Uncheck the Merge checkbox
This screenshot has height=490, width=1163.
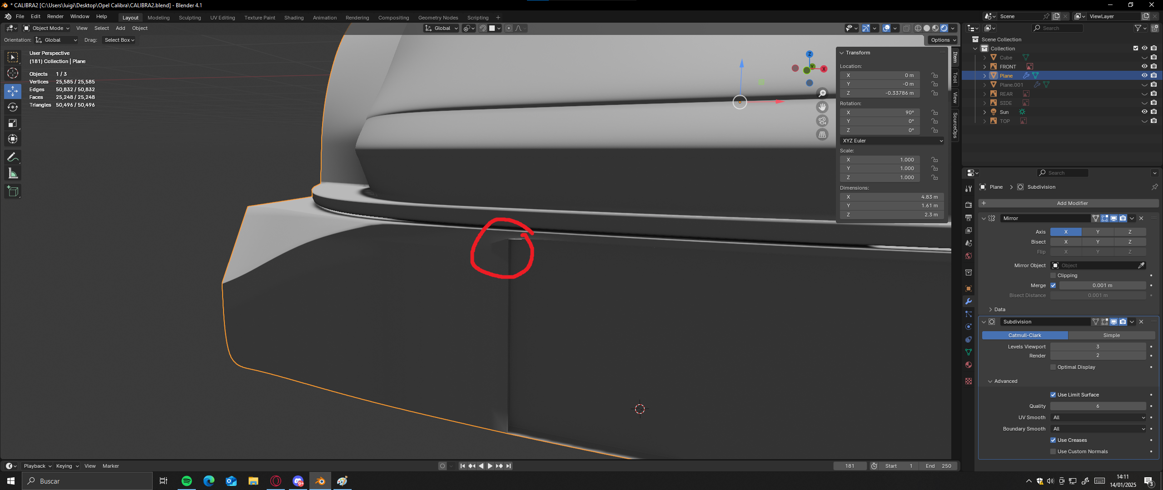[x=1053, y=285]
